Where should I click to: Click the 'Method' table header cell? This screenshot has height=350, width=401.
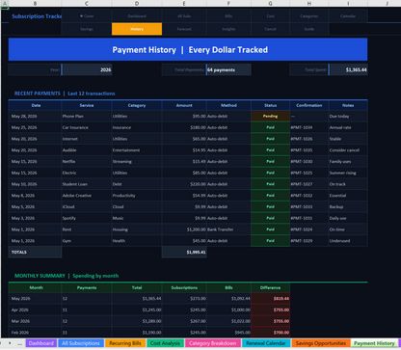228,105
